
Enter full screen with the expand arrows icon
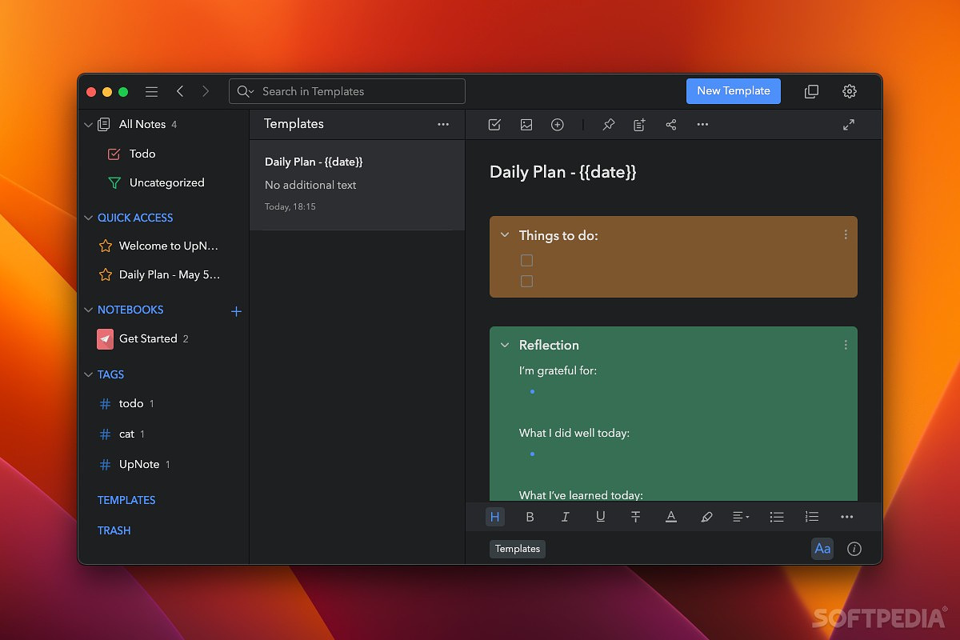point(849,125)
